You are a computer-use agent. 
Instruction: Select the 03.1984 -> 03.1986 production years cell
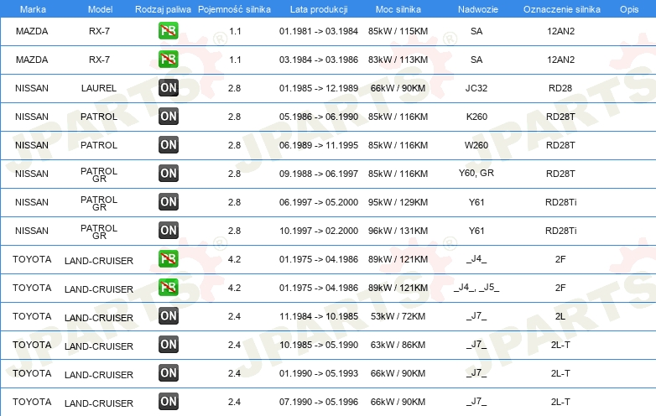coord(319,60)
